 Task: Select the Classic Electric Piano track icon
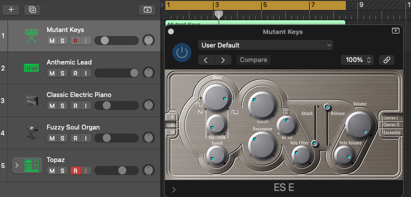(32, 100)
